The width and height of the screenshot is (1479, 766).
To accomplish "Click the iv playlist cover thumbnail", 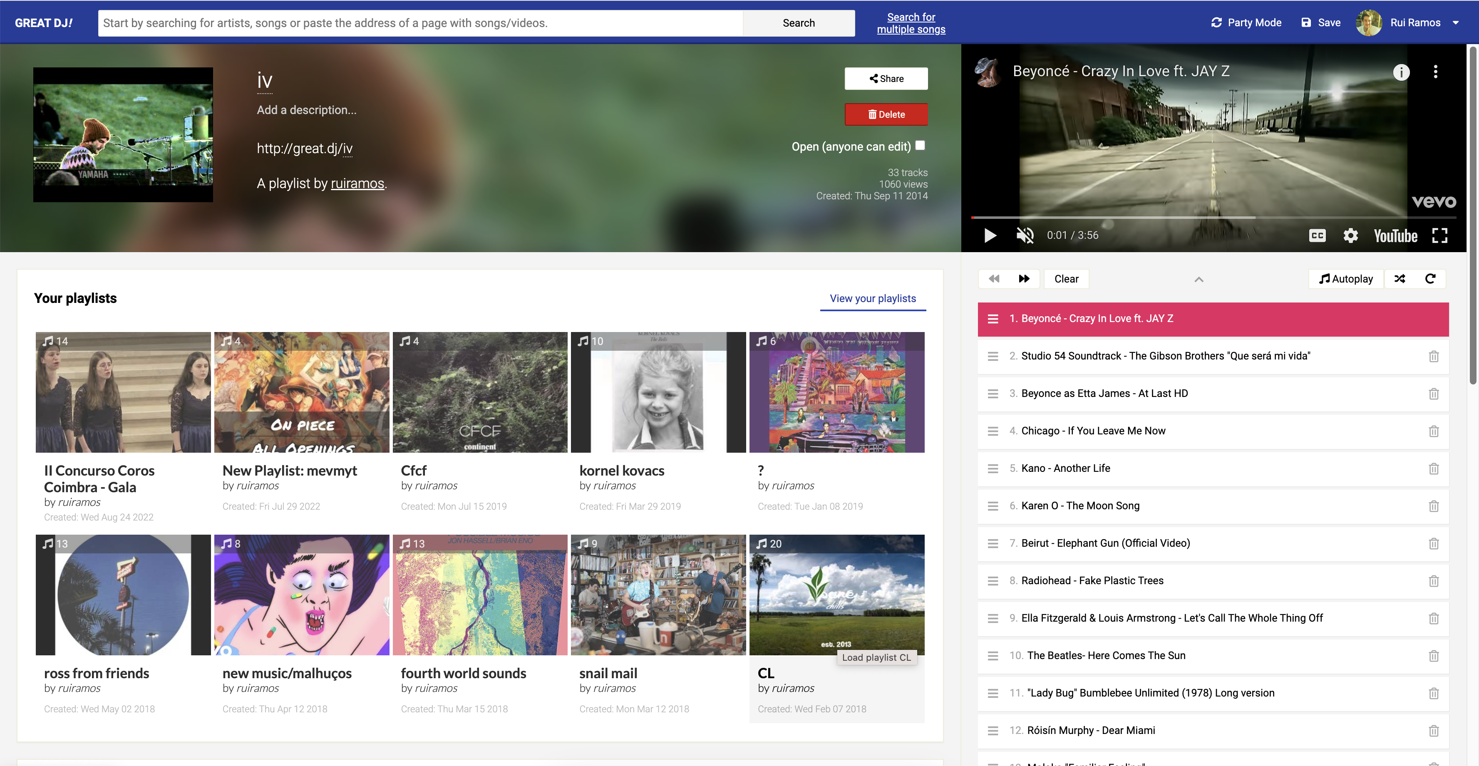I will 123,134.
